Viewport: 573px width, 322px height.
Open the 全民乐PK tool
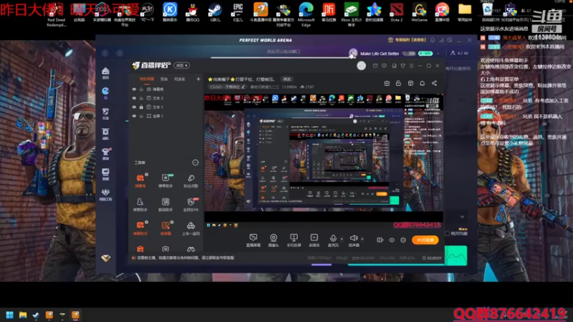(x=191, y=205)
